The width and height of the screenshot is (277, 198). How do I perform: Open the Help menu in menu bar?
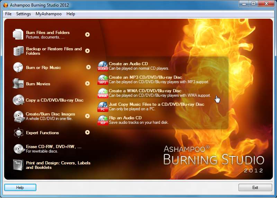(x=71, y=14)
